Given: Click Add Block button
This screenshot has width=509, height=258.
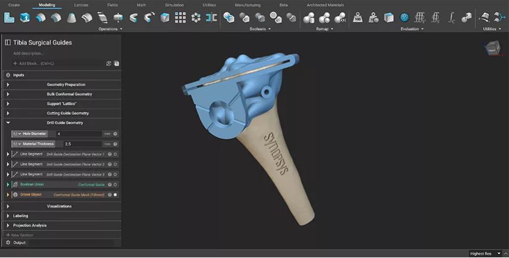Looking at the screenshot, I should 34,64.
